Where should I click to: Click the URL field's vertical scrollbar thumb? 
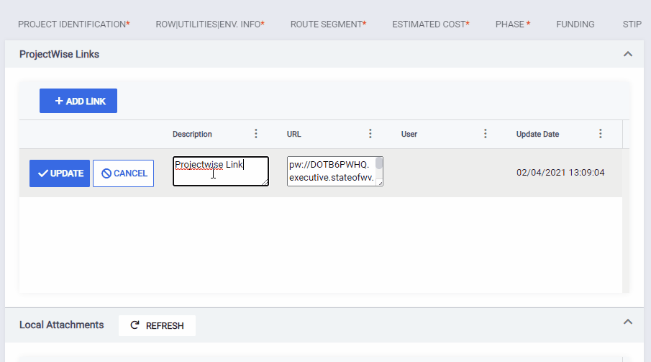tap(379, 163)
